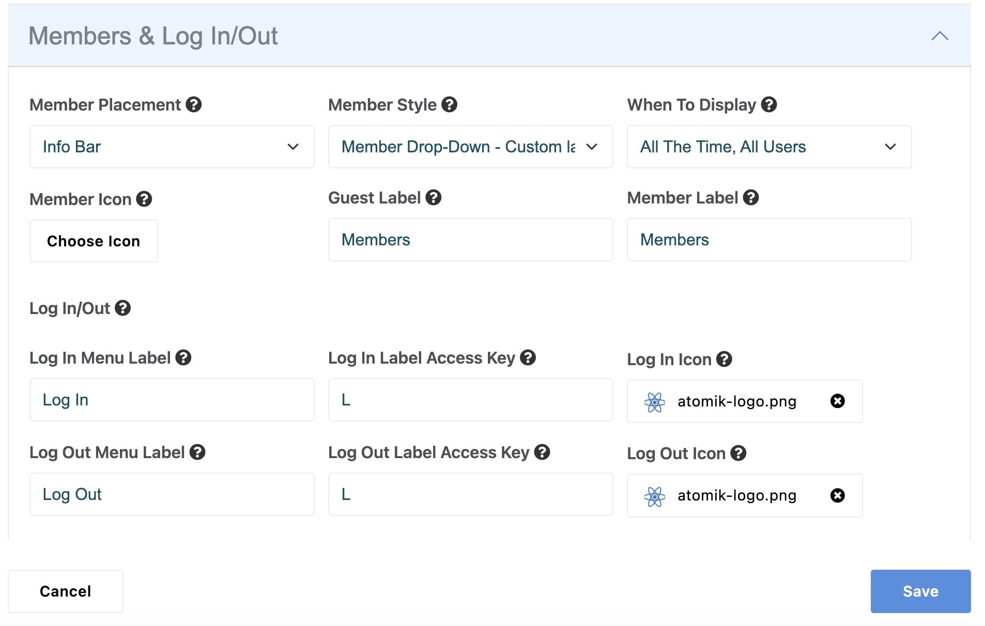Screen dimensions: 985x626
Task: Click help icon beside Member Style
Action: point(449,105)
